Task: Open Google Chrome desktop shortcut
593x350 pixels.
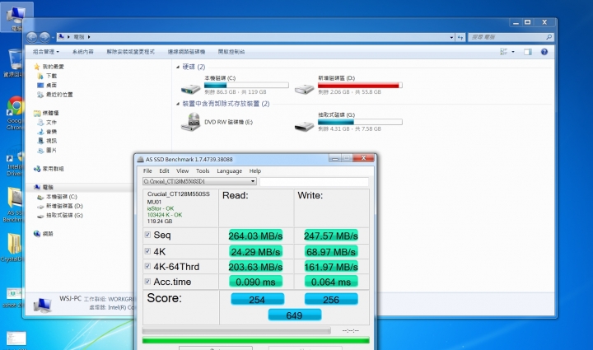Action: (x=15, y=106)
